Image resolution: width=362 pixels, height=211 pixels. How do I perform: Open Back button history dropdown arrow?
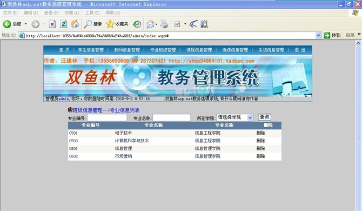pos(25,24)
